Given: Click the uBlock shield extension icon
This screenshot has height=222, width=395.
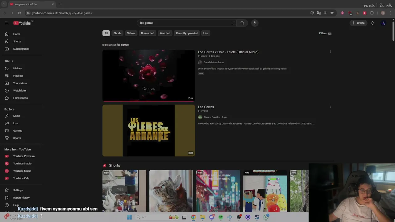Looking at the screenshot, I should point(342,13).
